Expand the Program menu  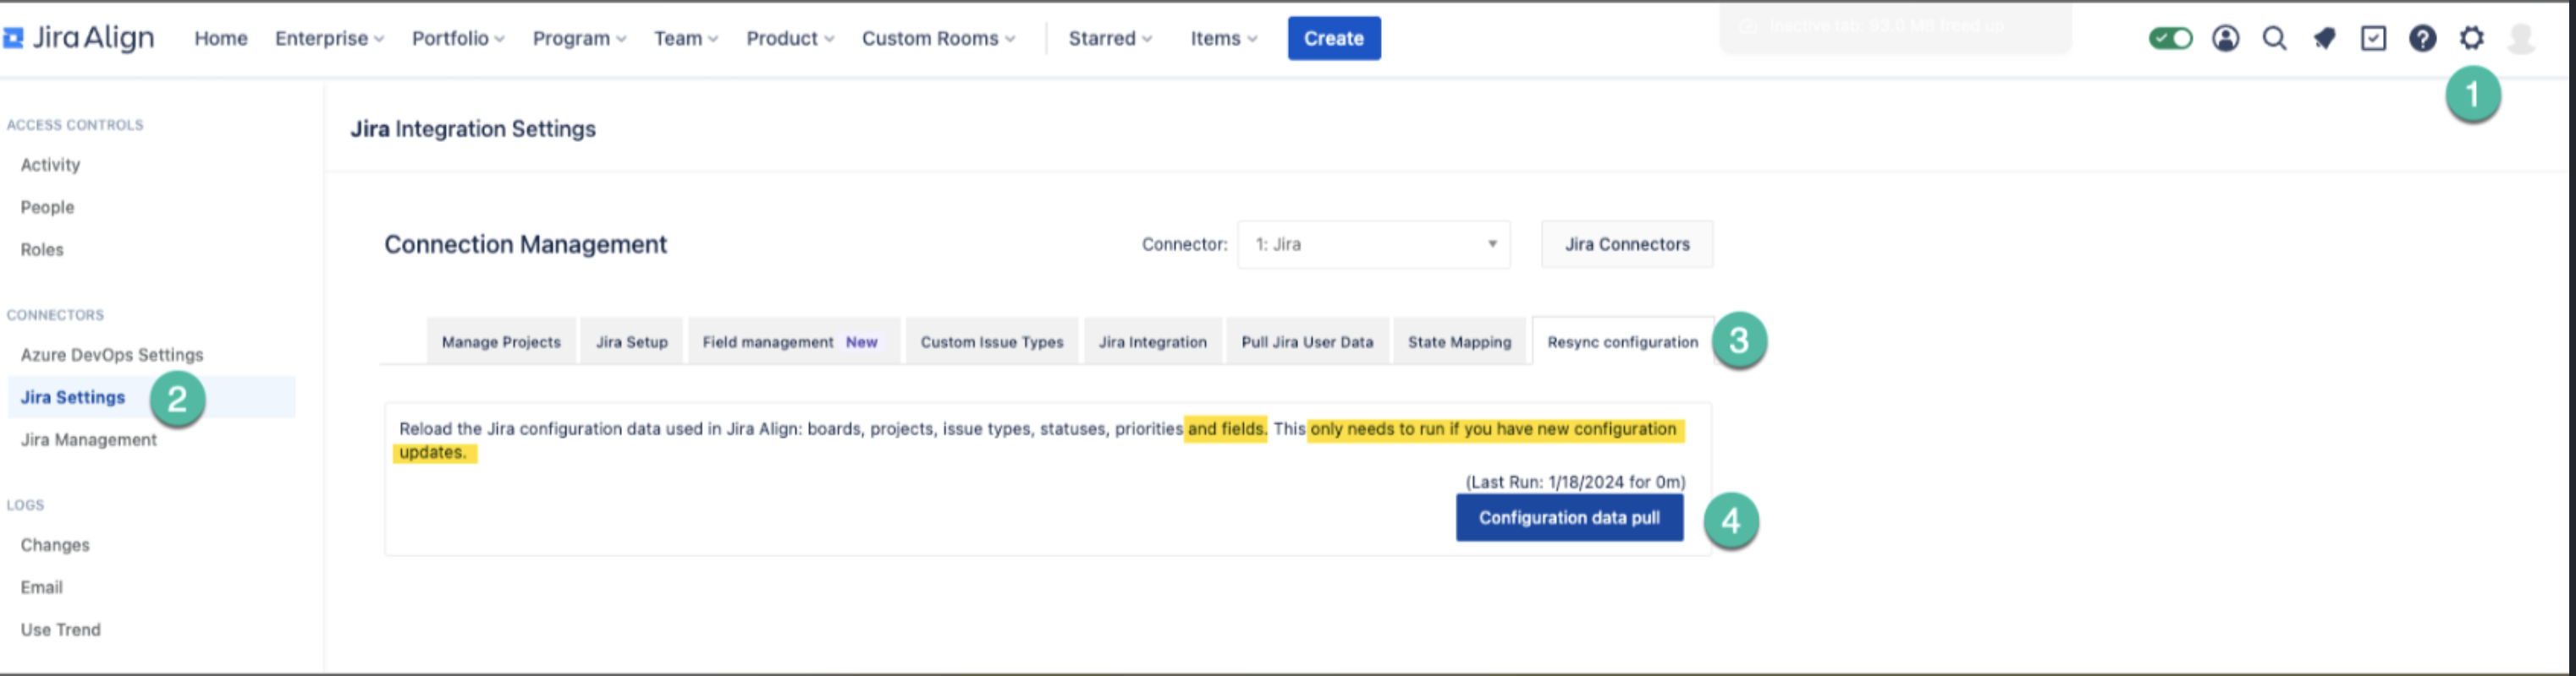pos(579,38)
